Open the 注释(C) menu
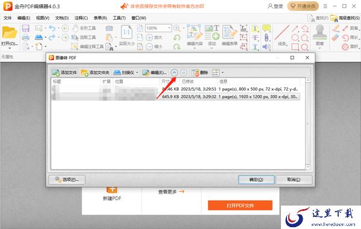The height and width of the screenshot is (229, 361). pyautogui.click(x=81, y=18)
